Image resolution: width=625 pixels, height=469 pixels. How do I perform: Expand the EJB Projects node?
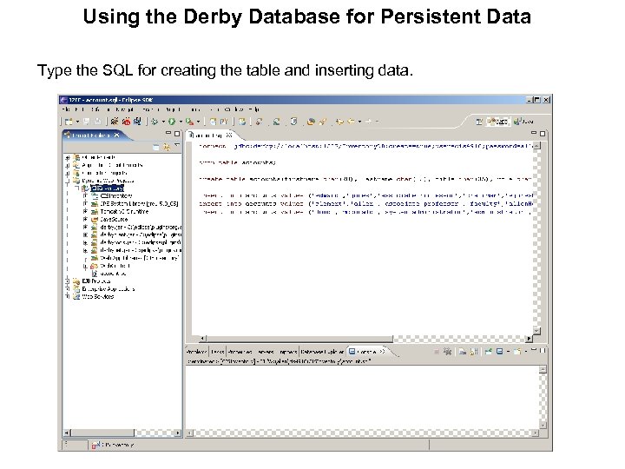(x=68, y=281)
